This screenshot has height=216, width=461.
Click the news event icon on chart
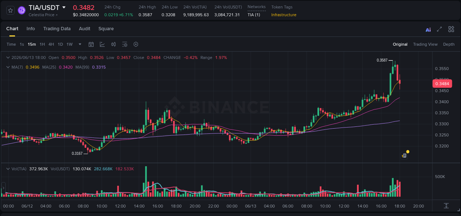pos(404,156)
